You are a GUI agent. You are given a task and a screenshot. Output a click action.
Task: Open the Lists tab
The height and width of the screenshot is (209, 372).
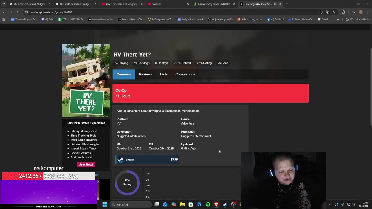coord(164,74)
